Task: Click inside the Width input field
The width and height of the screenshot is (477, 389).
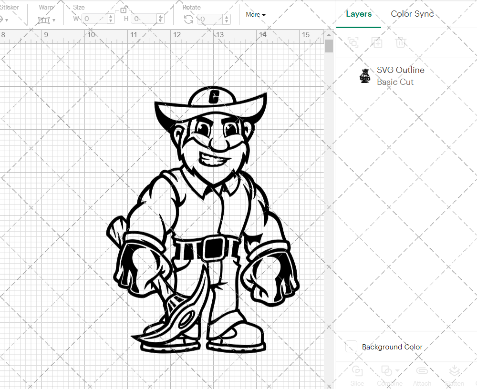Action: coord(94,19)
